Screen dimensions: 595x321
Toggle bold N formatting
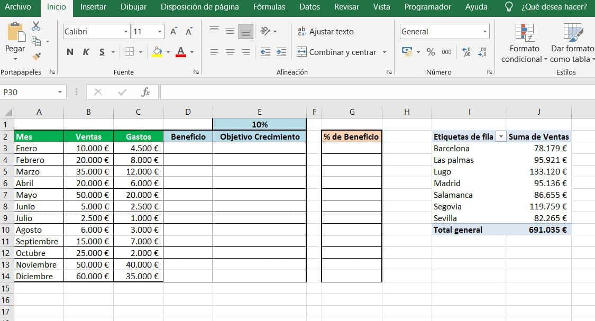point(70,52)
